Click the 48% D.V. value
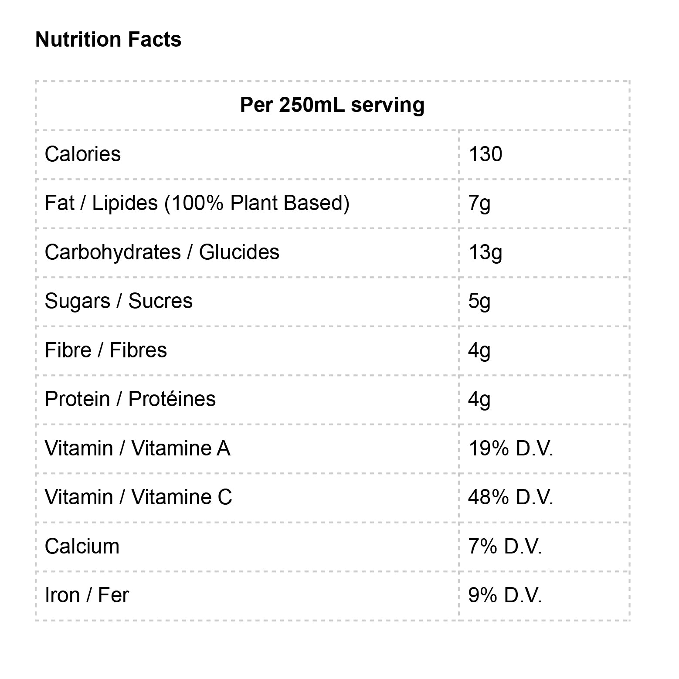The width and height of the screenshot is (679, 679). pos(510,497)
